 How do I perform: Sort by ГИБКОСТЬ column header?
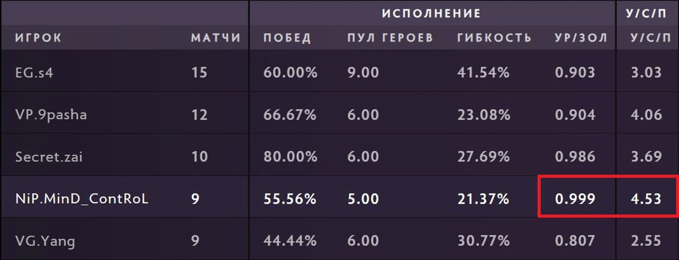[x=494, y=38]
